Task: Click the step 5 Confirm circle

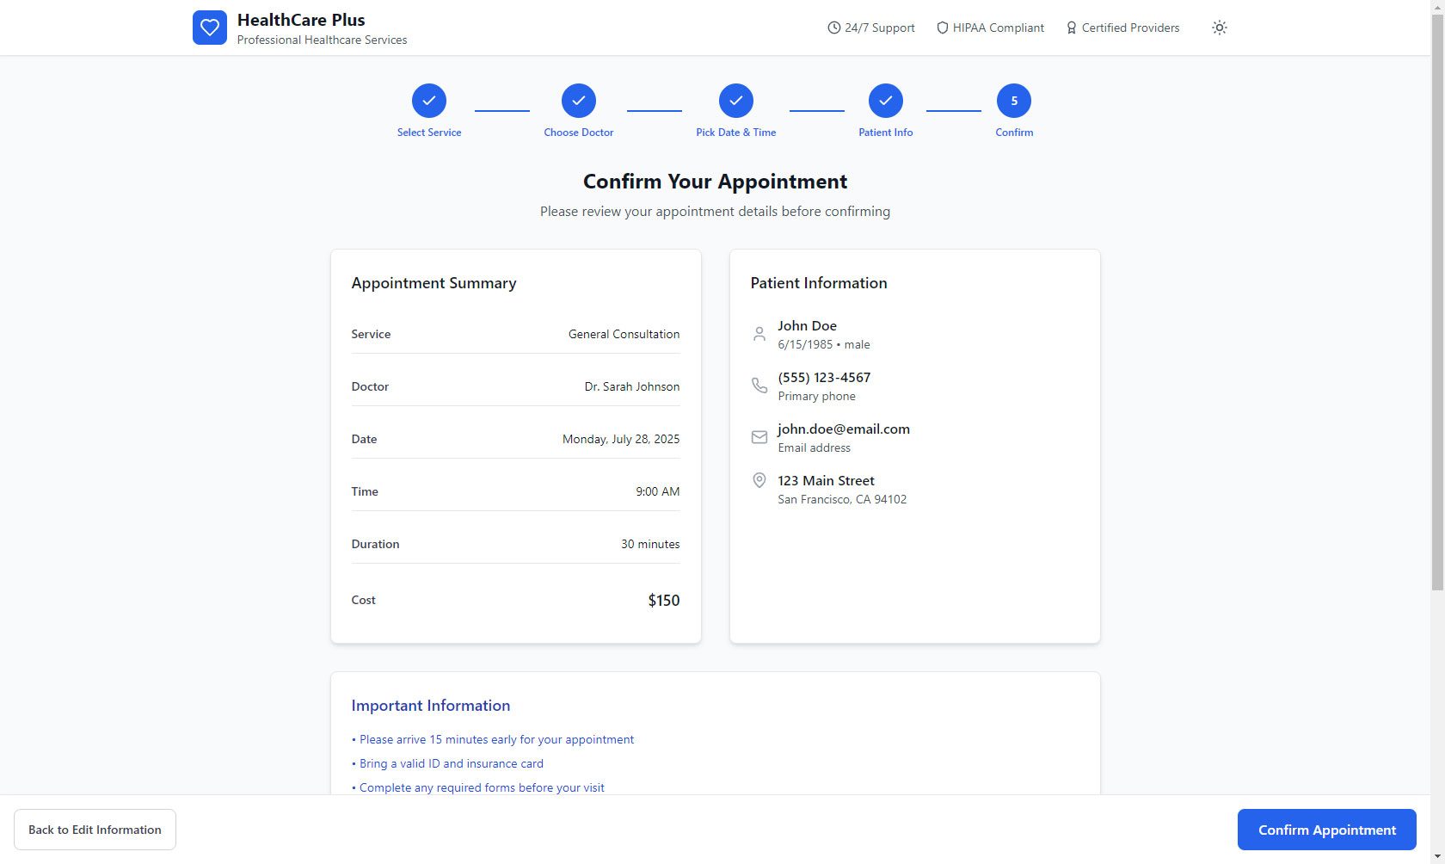Action: tap(1014, 101)
